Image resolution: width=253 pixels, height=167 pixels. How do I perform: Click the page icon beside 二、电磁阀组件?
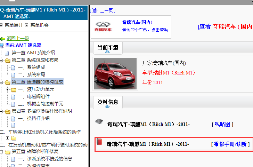click(x=13, y=97)
